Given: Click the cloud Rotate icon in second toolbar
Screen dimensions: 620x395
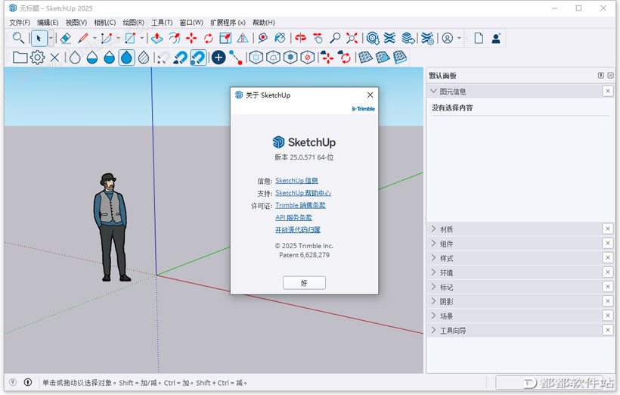Looking at the screenshot, I should click(x=344, y=58).
